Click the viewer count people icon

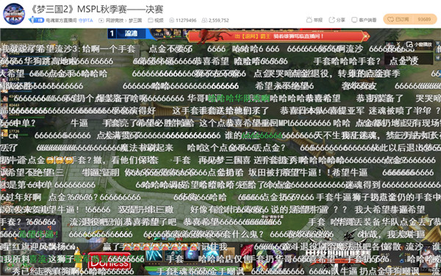204,21
